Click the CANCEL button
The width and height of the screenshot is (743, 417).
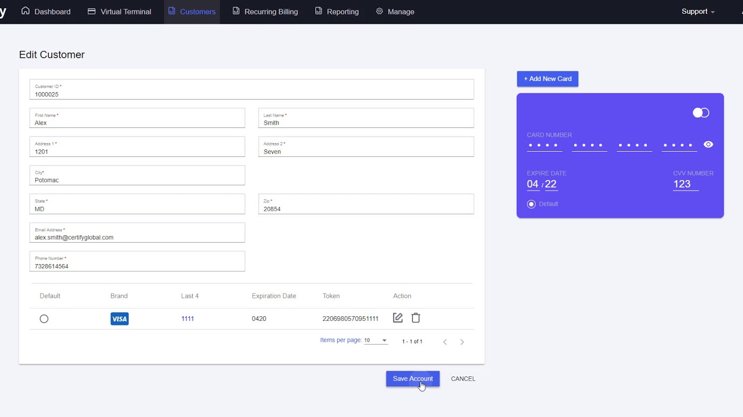coord(463,379)
